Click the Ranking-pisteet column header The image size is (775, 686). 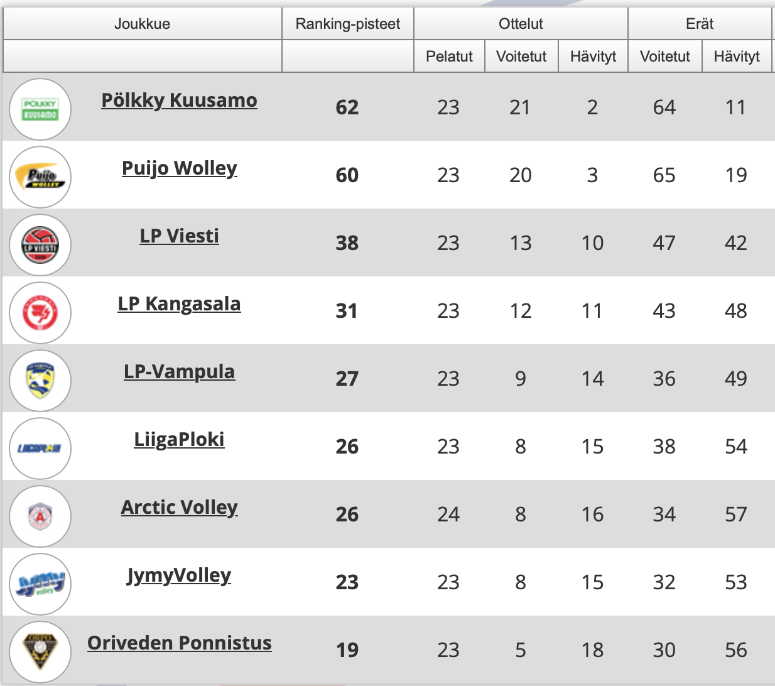tap(347, 24)
